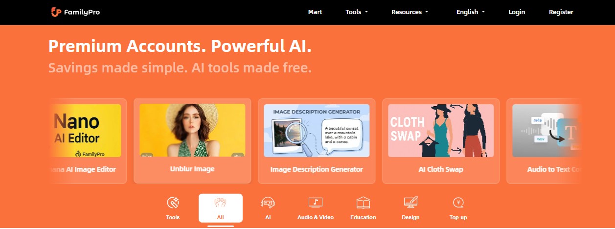Click the Login link
This screenshot has width=615, height=229.
517,12
